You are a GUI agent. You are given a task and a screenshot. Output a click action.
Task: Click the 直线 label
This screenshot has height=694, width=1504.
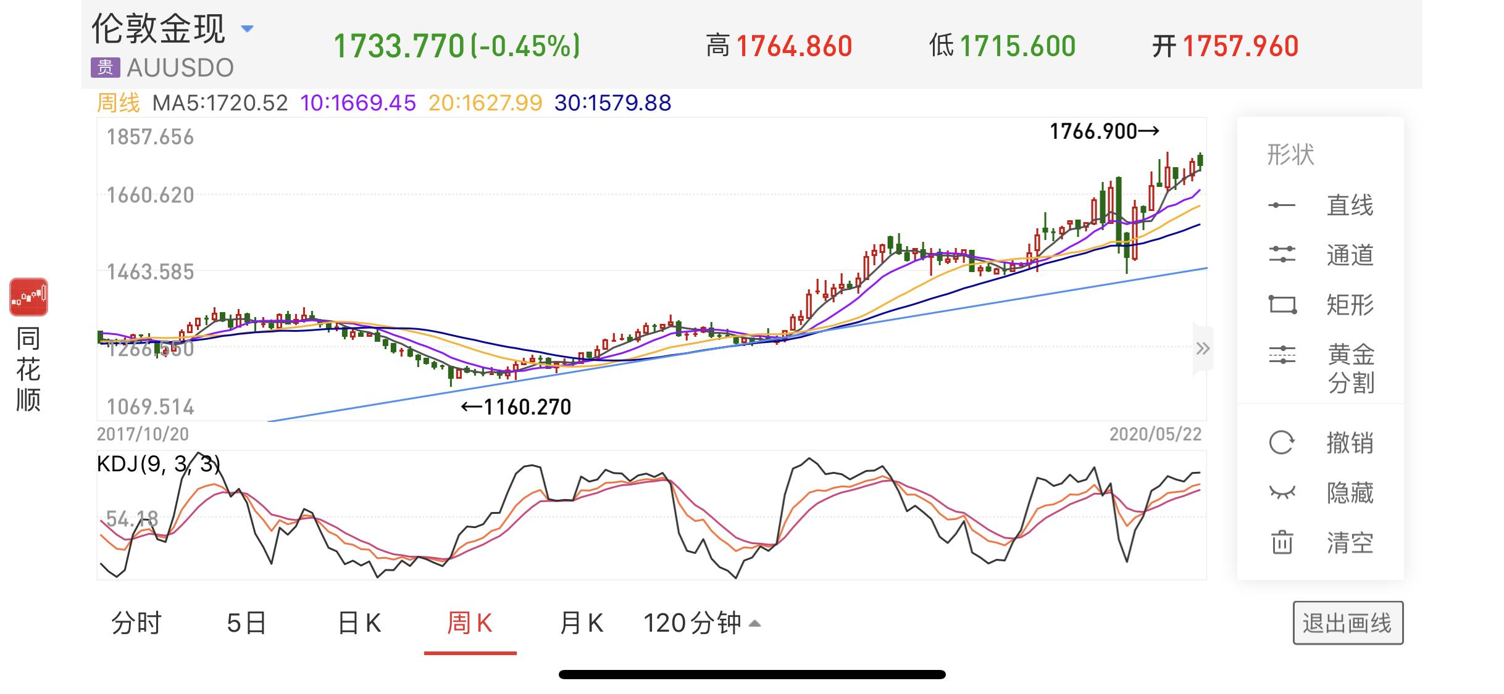[x=1350, y=205]
